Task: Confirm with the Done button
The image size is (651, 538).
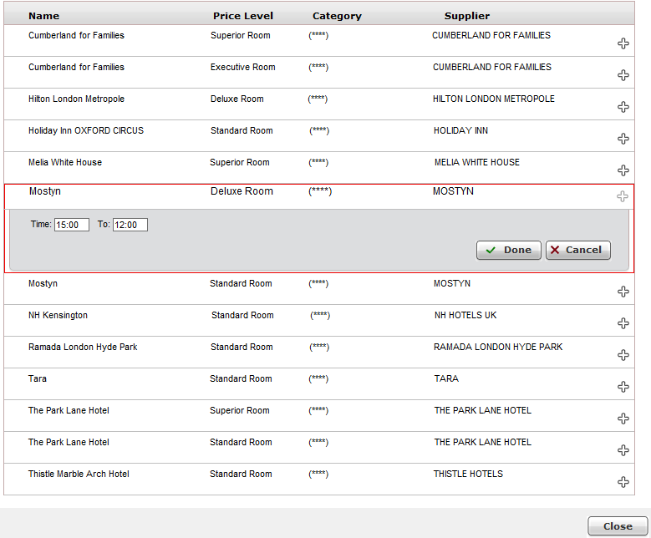Action: 509,250
